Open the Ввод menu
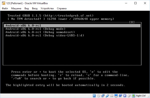The height and width of the screenshot is (98, 150). [35, 8]
